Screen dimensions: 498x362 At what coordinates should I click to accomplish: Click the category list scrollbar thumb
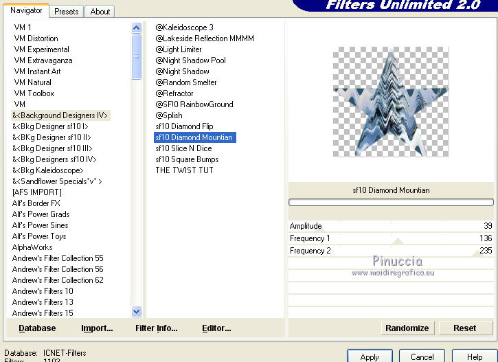(x=136, y=56)
